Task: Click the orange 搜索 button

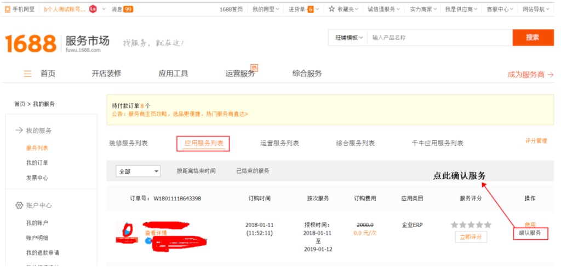Action: [x=533, y=38]
